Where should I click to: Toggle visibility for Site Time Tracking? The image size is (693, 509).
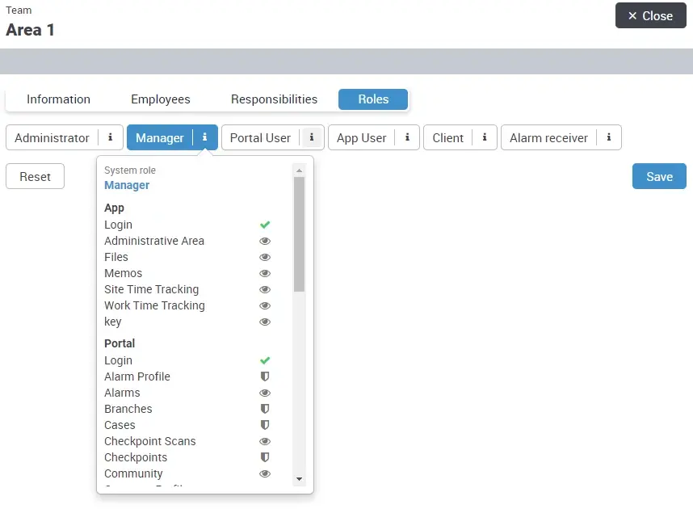[265, 289]
